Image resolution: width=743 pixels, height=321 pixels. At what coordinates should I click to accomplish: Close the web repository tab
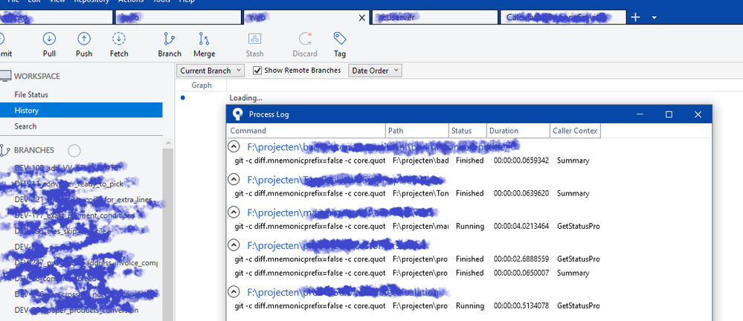pyautogui.click(x=362, y=18)
